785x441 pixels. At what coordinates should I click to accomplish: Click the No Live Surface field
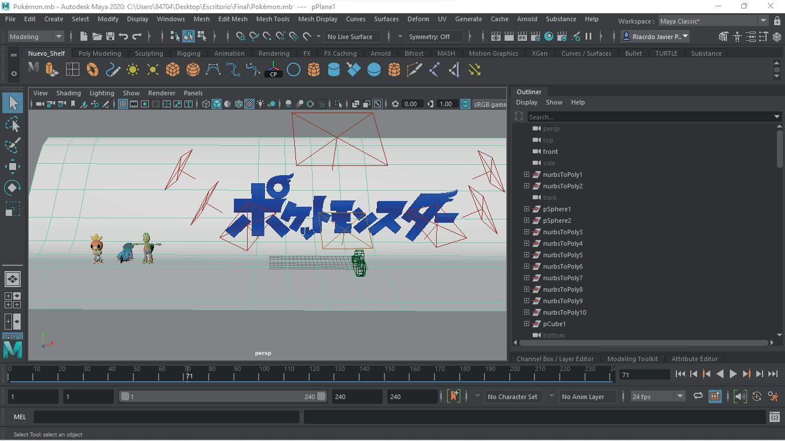click(354, 36)
